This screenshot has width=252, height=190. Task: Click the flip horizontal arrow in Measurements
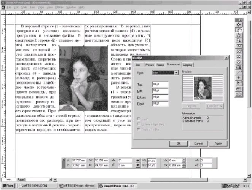tap(138, 160)
